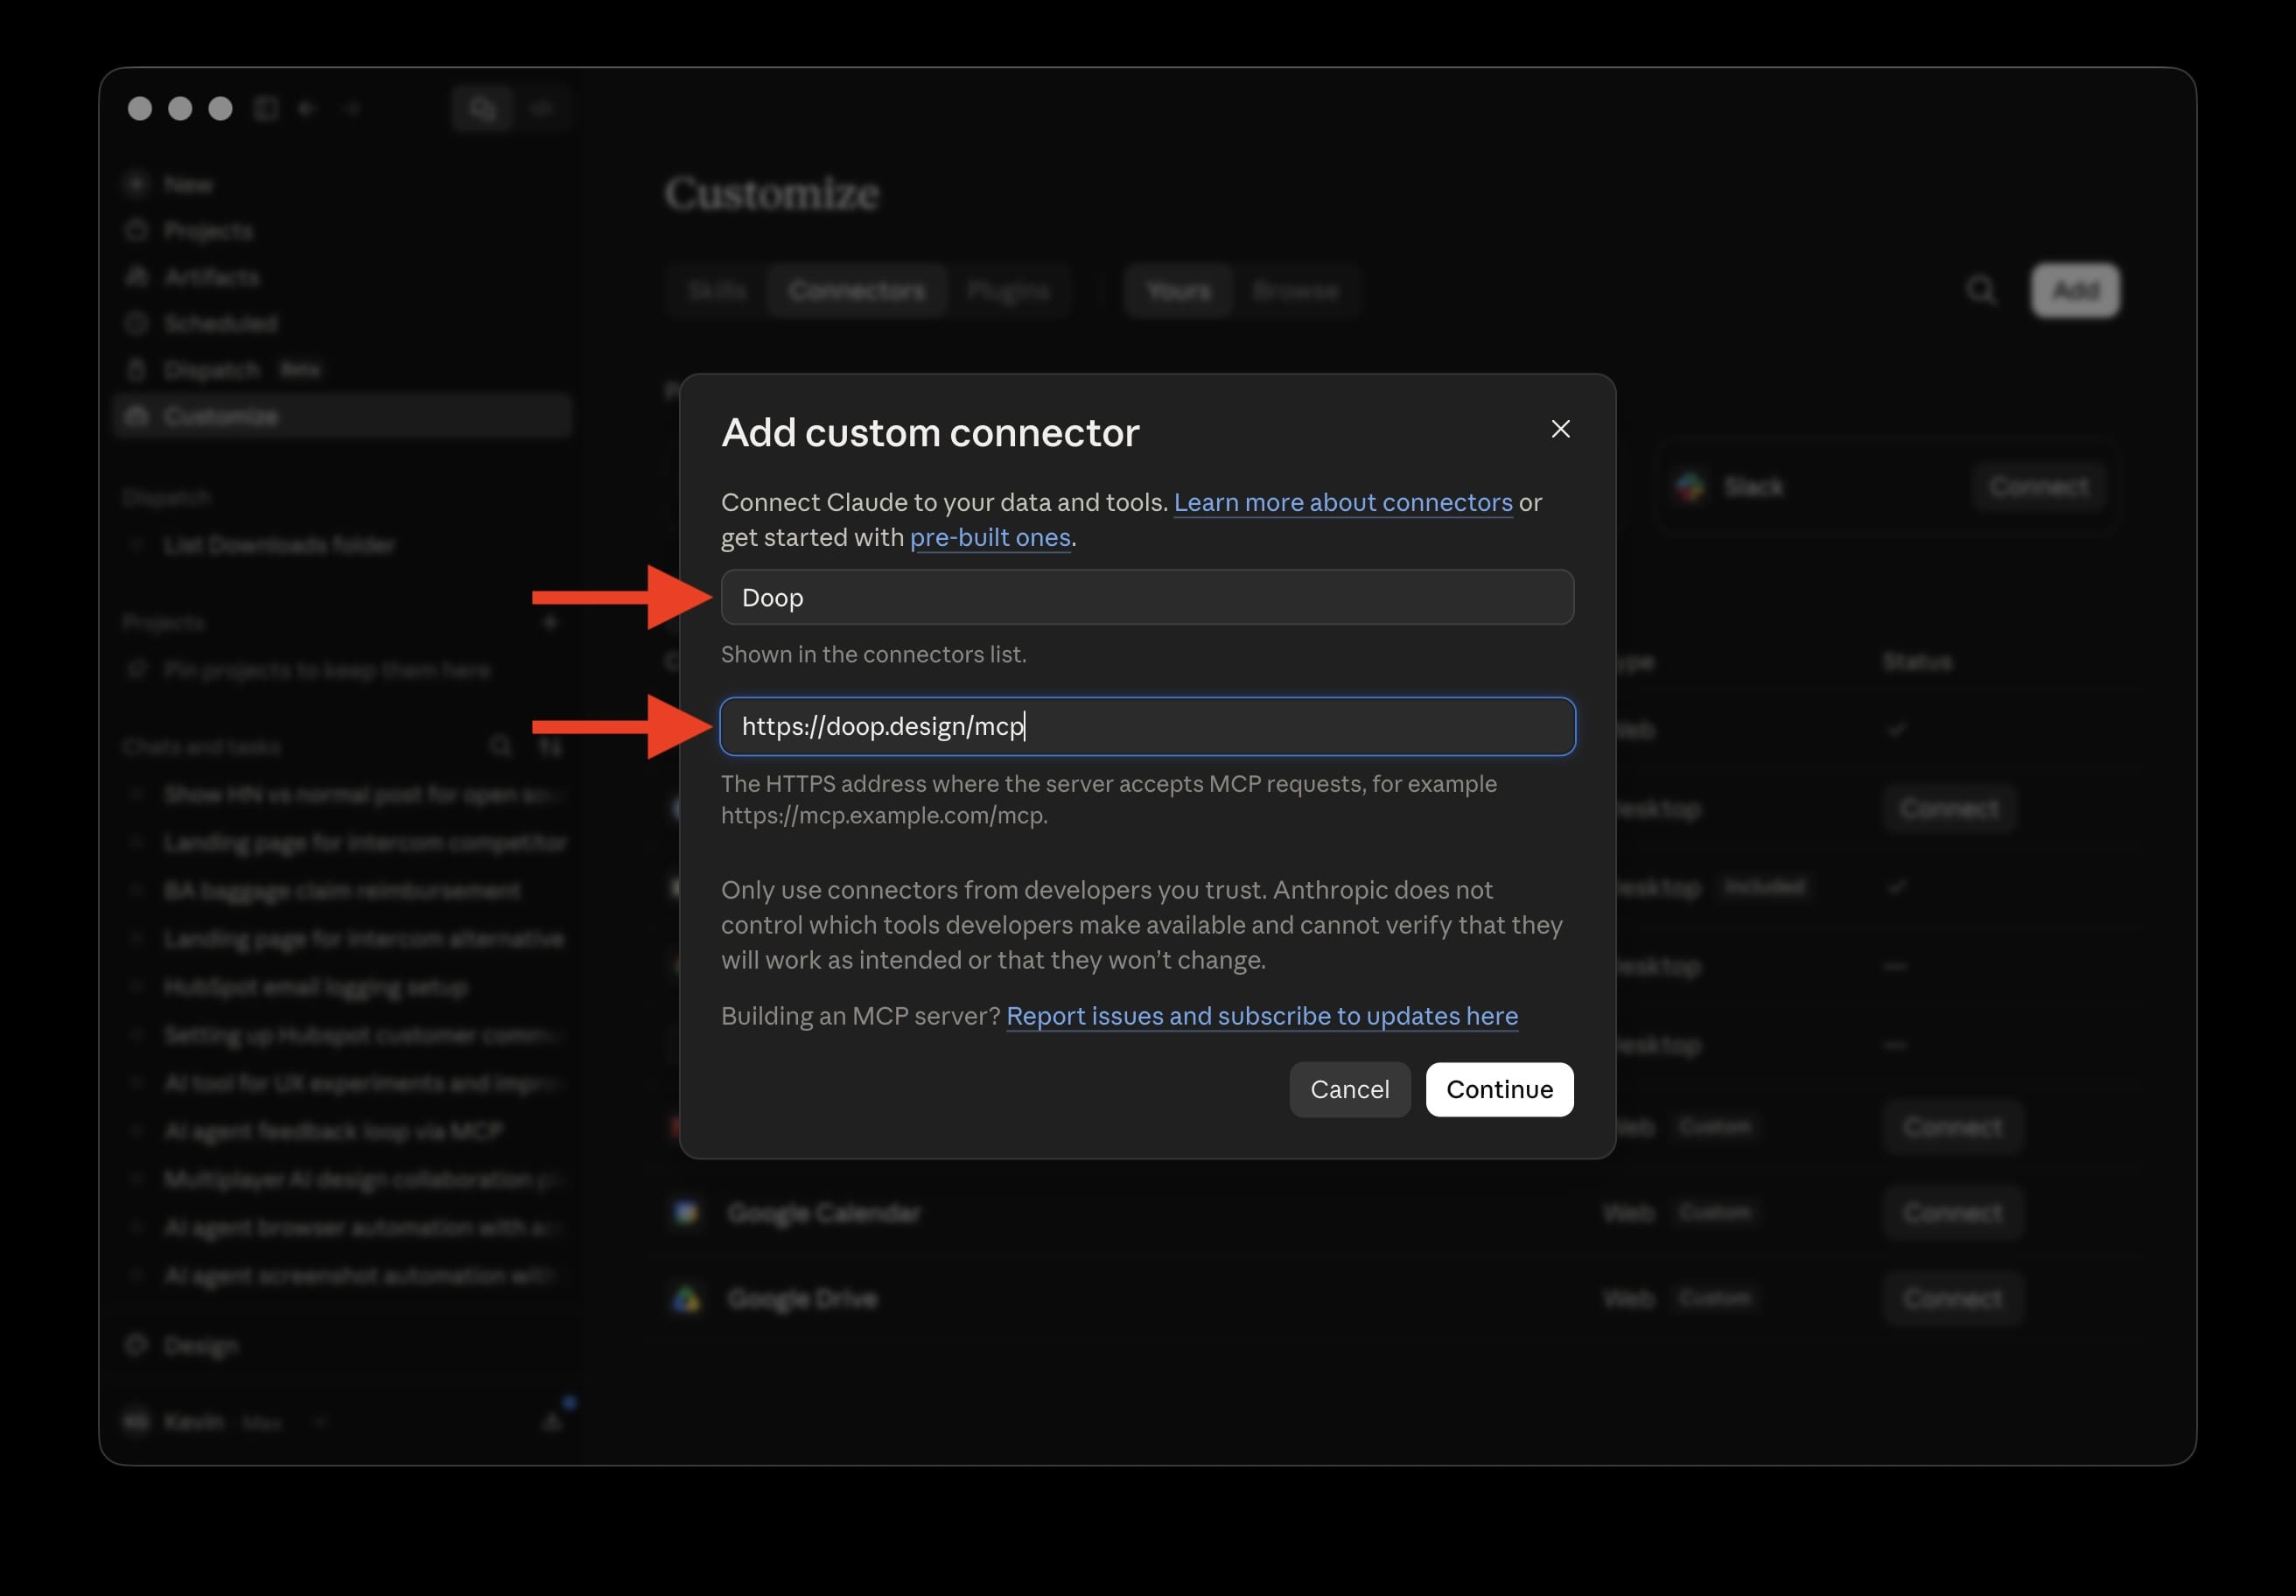The width and height of the screenshot is (2296, 1596).
Task: Open the HubSpot email logging setup chat
Action: coord(342,987)
